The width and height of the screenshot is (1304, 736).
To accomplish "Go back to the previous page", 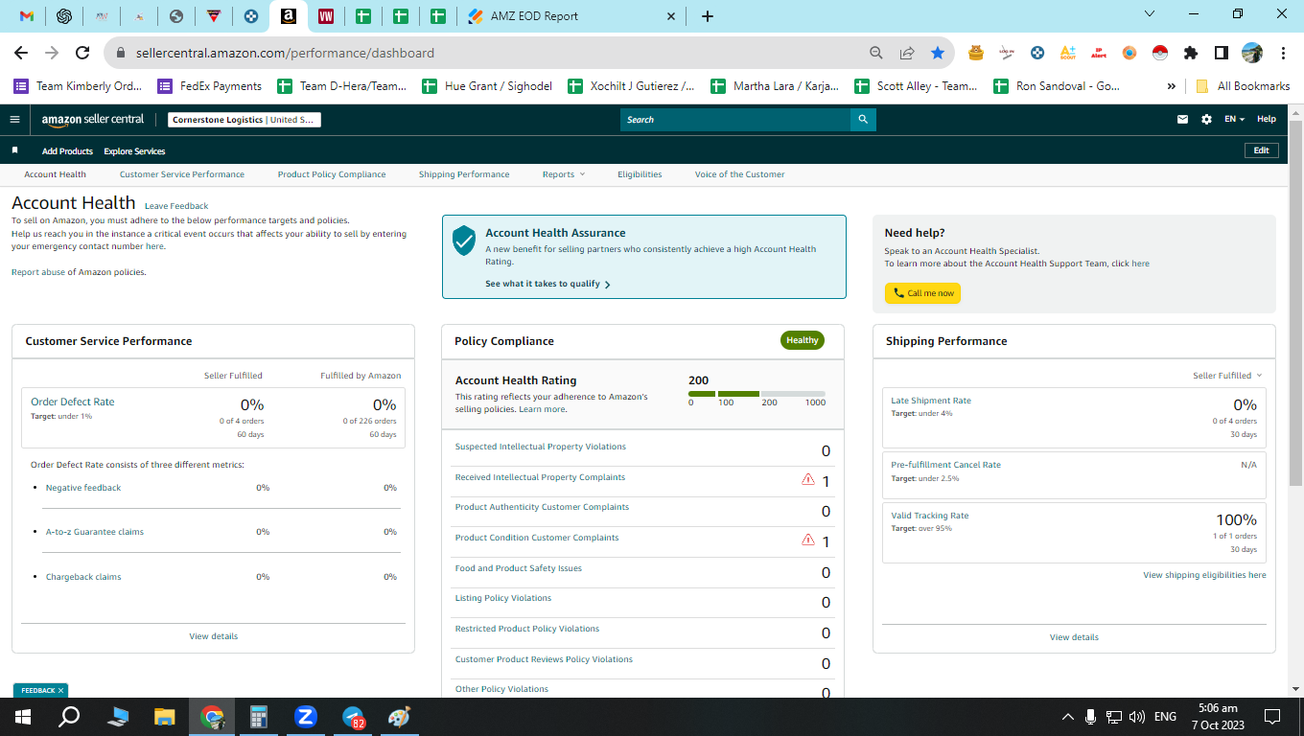I will 21,53.
